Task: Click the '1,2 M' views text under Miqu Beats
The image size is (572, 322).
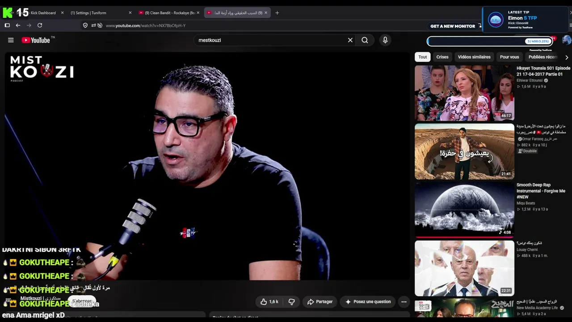Action: (x=526, y=209)
